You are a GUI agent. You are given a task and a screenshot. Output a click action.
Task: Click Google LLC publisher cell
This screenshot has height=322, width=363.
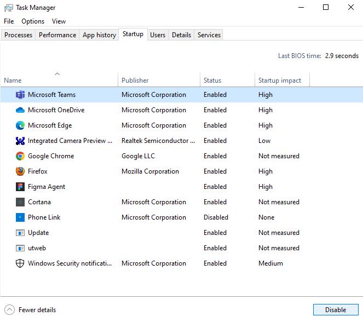tap(138, 156)
